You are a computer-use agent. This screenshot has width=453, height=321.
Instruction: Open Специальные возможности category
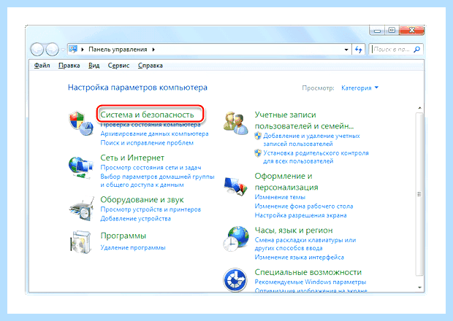point(308,272)
